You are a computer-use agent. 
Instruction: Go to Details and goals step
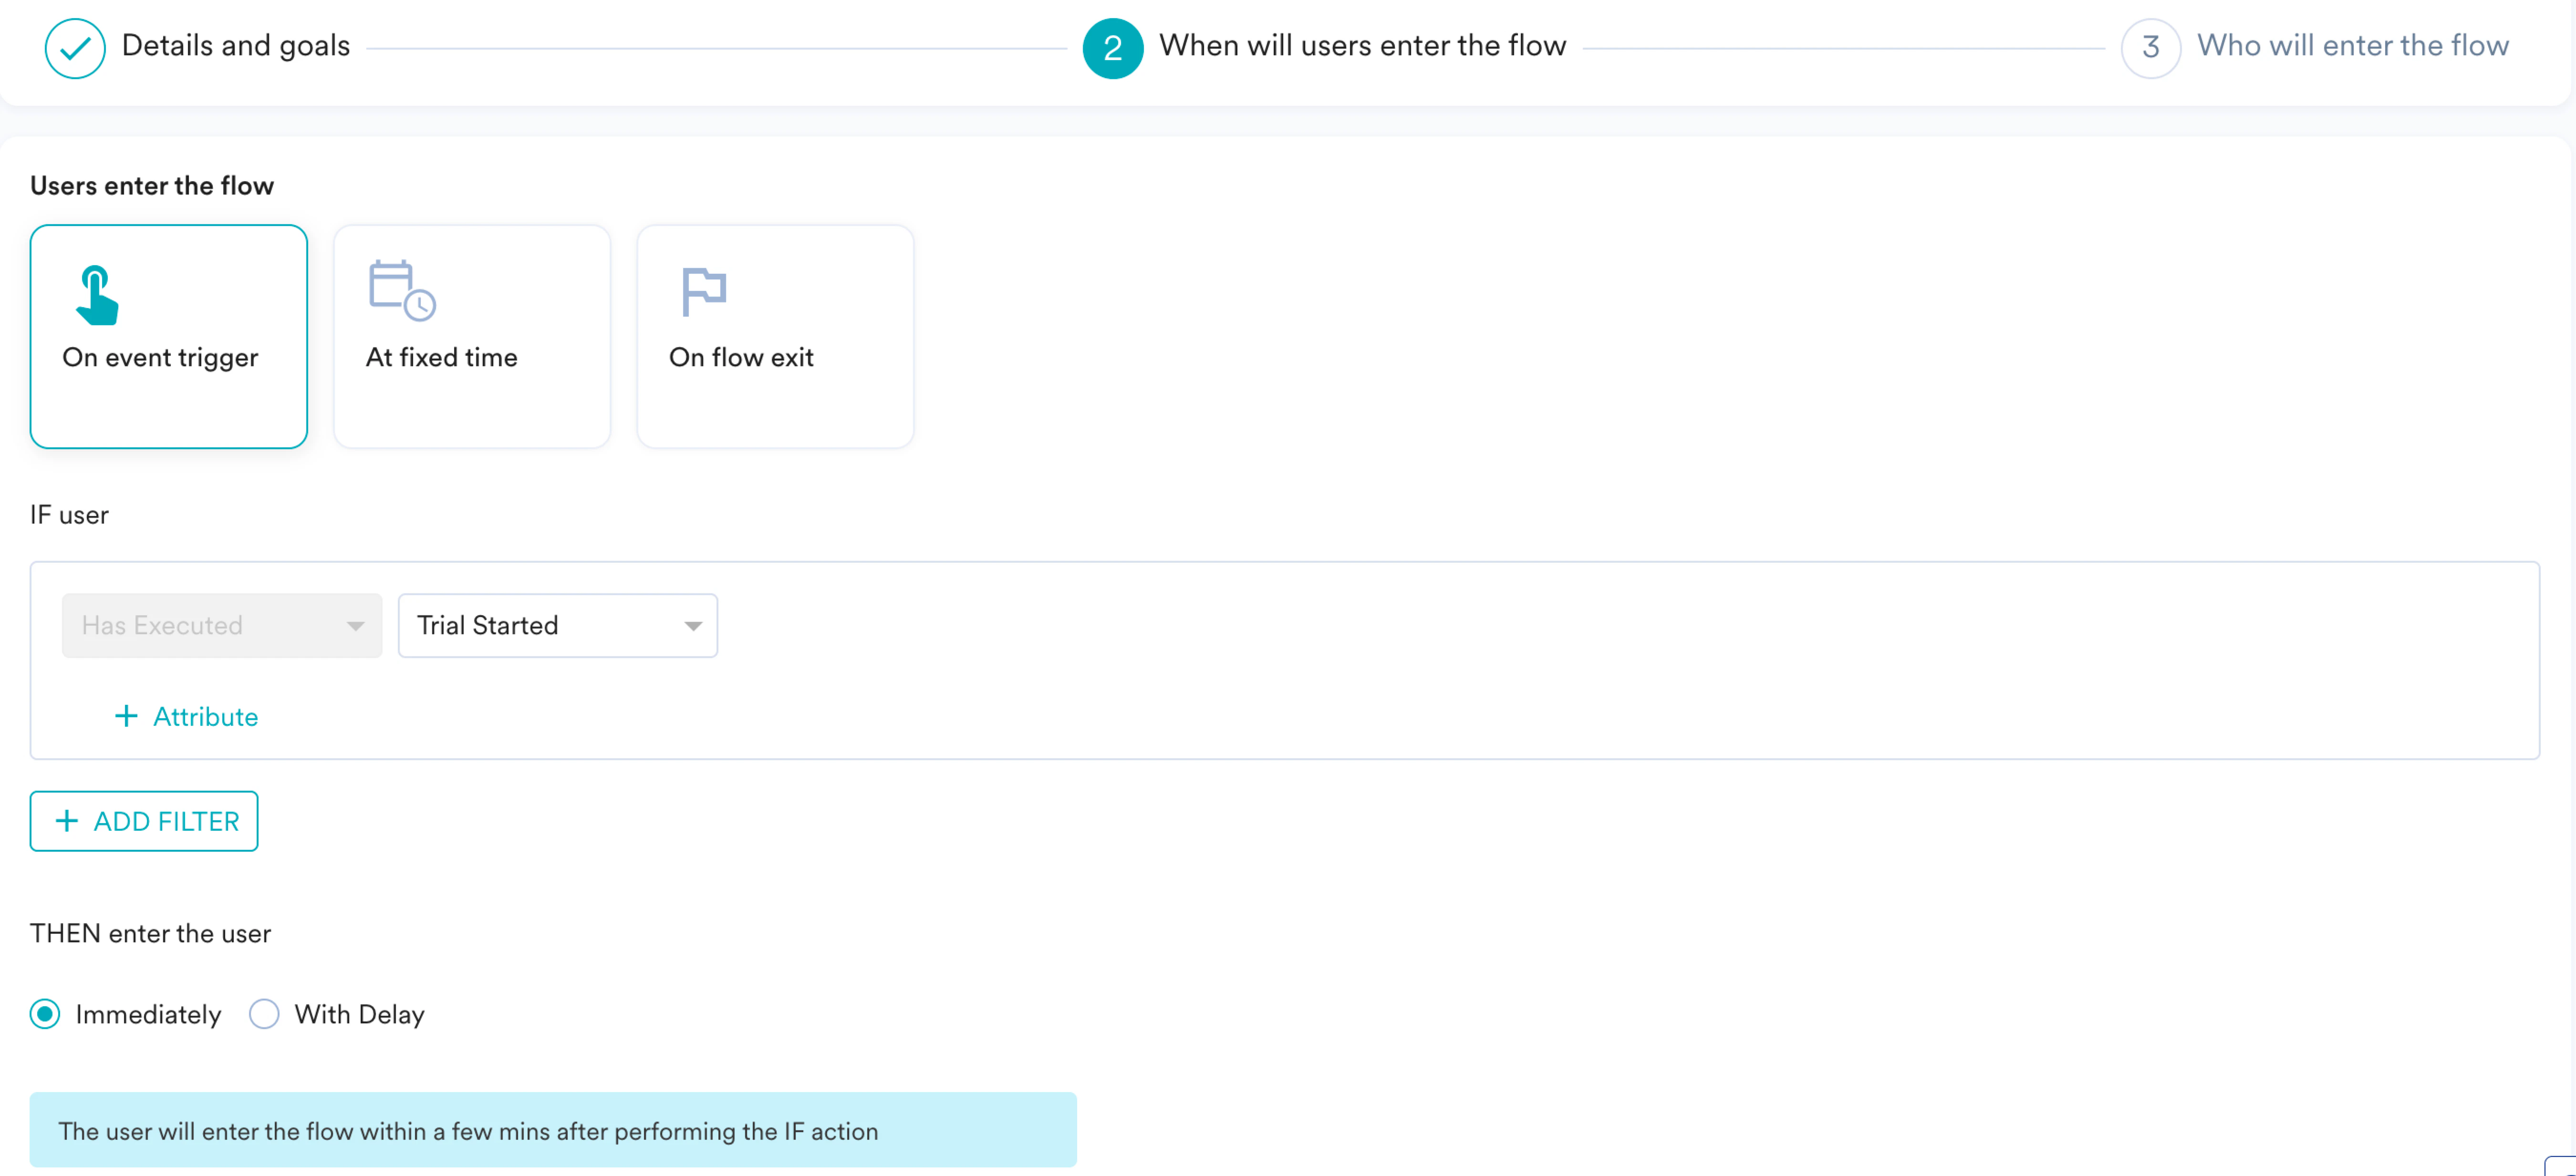tap(235, 46)
